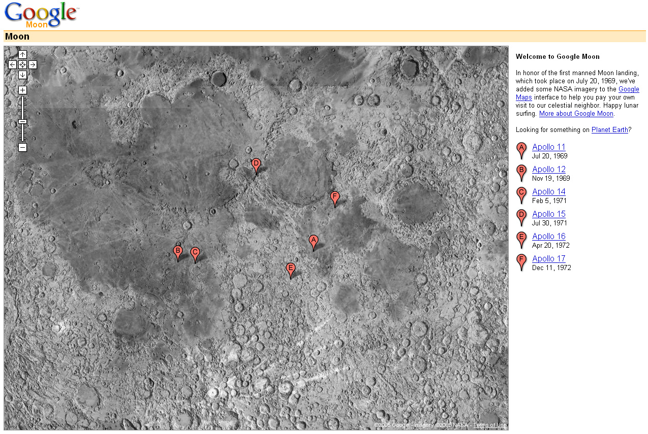Select map marker B on the map
648x434 pixels.
click(177, 252)
